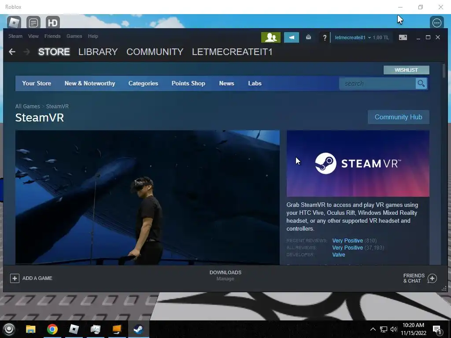Click the store search magnifier icon
The height and width of the screenshot is (338, 451).
click(x=421, y=83)
